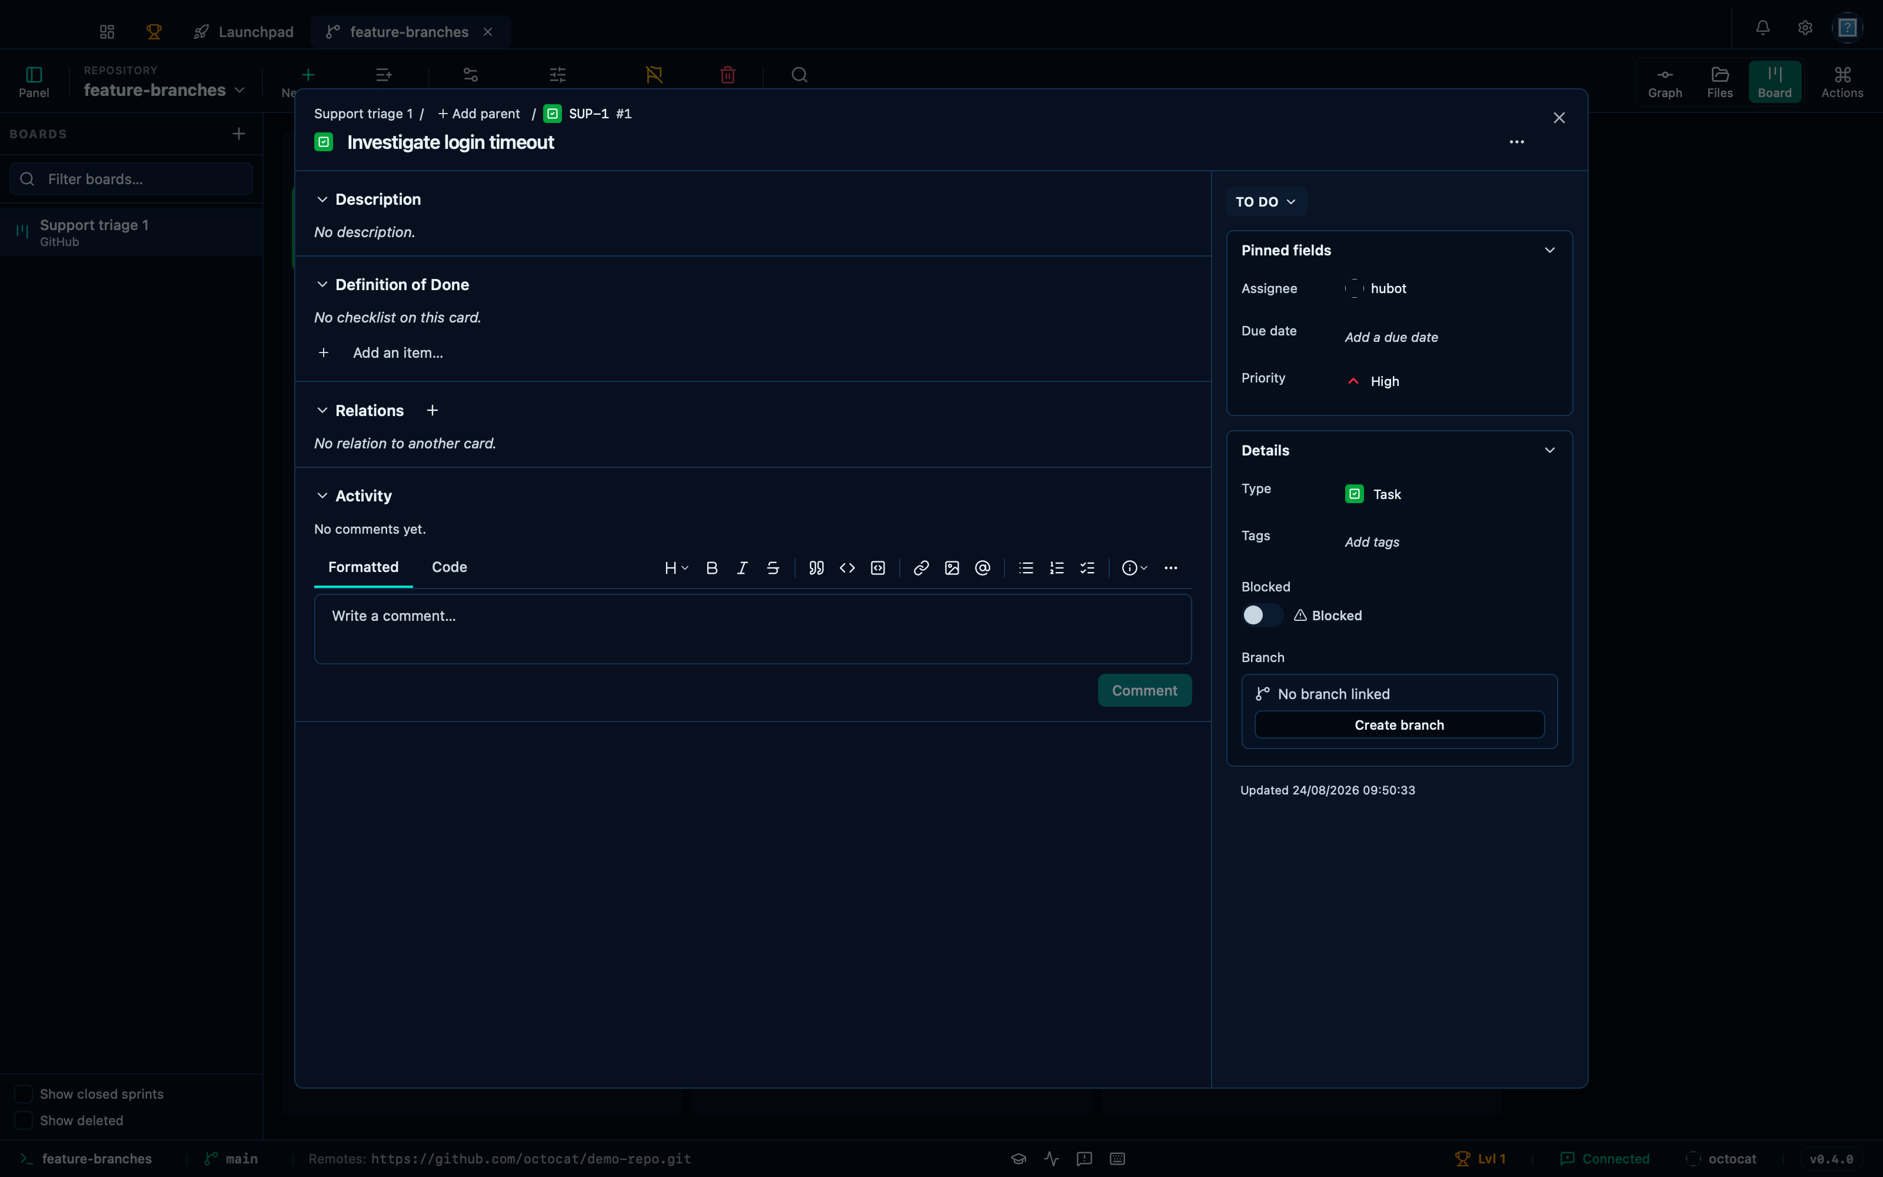Open the trophy achievements icon
Viewport: 1883px width, 1177px height.
tap(154, 32)
